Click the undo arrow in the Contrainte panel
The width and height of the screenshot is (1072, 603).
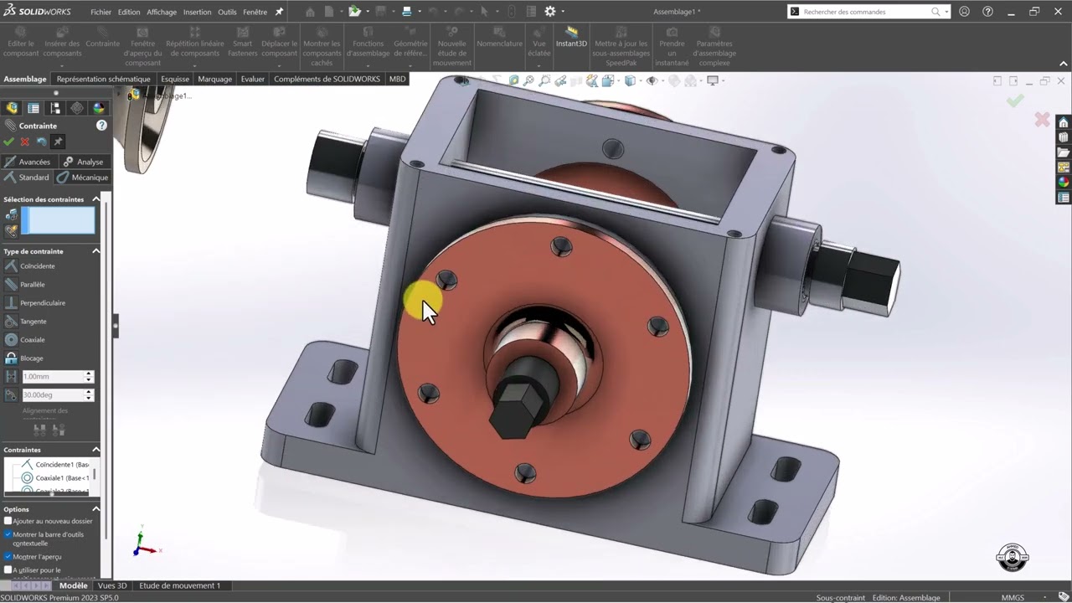coord(41,142)
